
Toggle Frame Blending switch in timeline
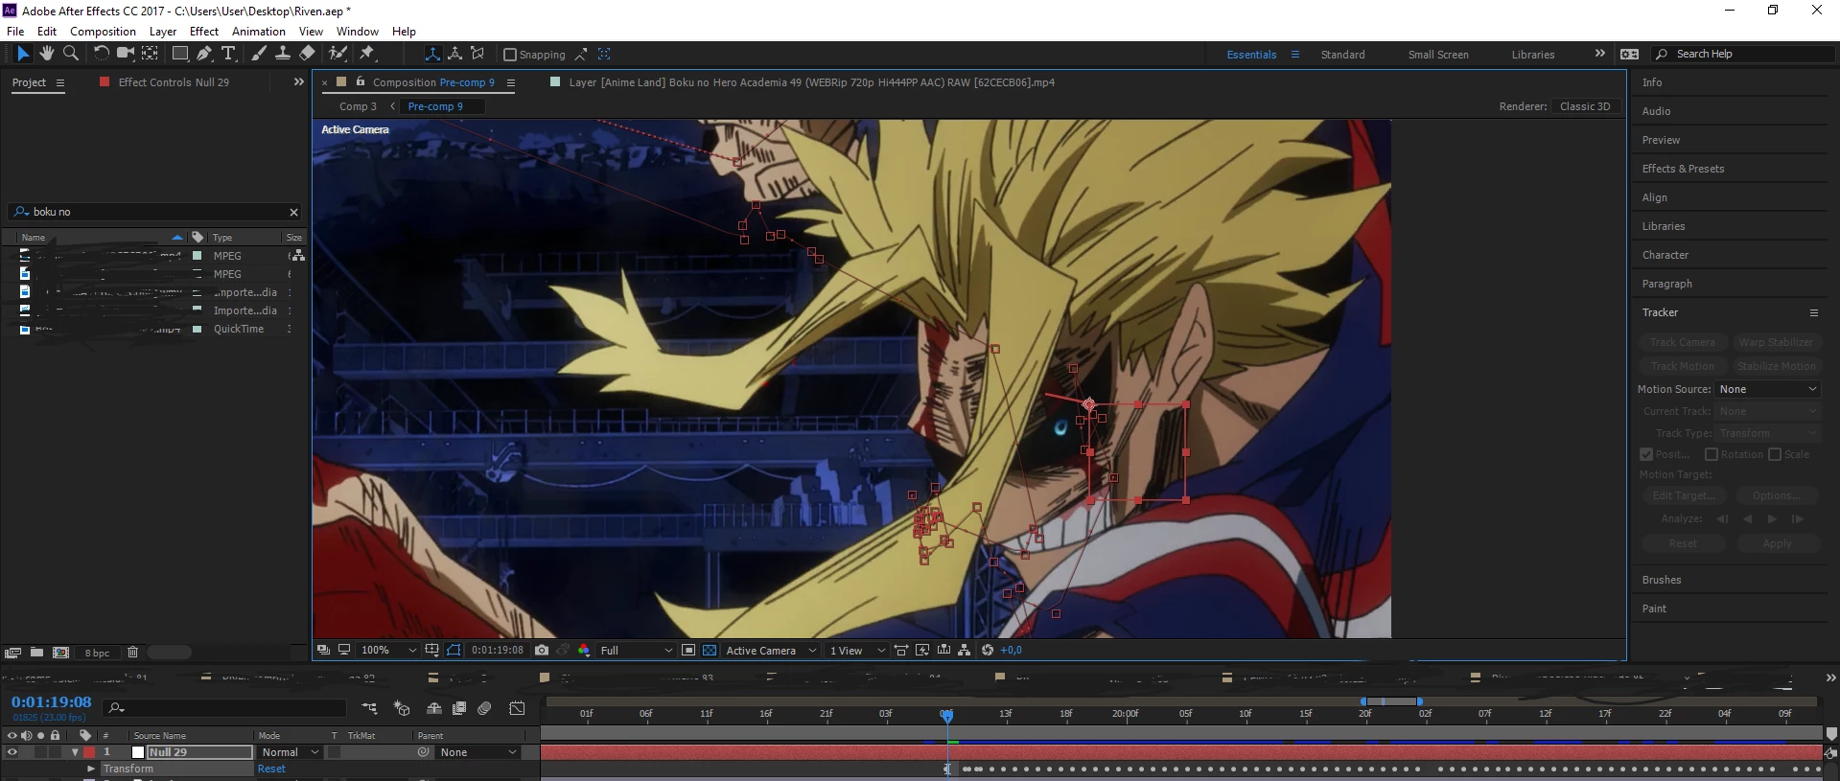tap(459, 708)
